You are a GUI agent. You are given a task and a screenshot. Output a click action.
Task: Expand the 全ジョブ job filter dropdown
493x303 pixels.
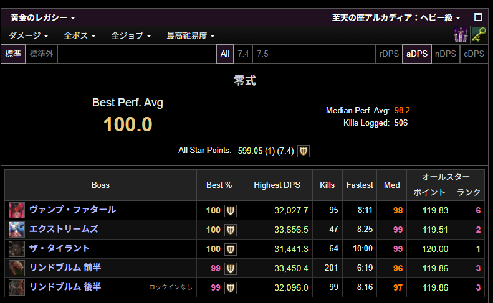coord(131,35)
